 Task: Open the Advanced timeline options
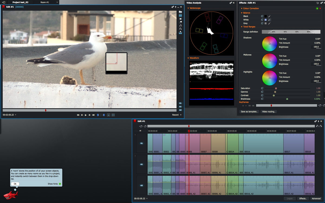[316, 199]
